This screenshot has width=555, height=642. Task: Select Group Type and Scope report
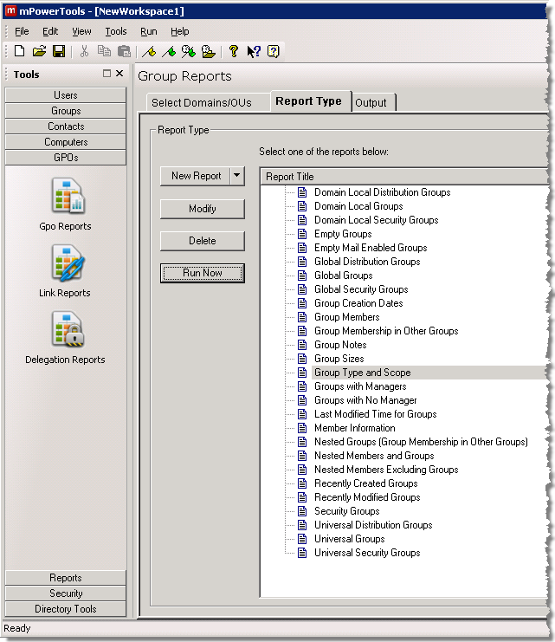(x=362, y=373)
